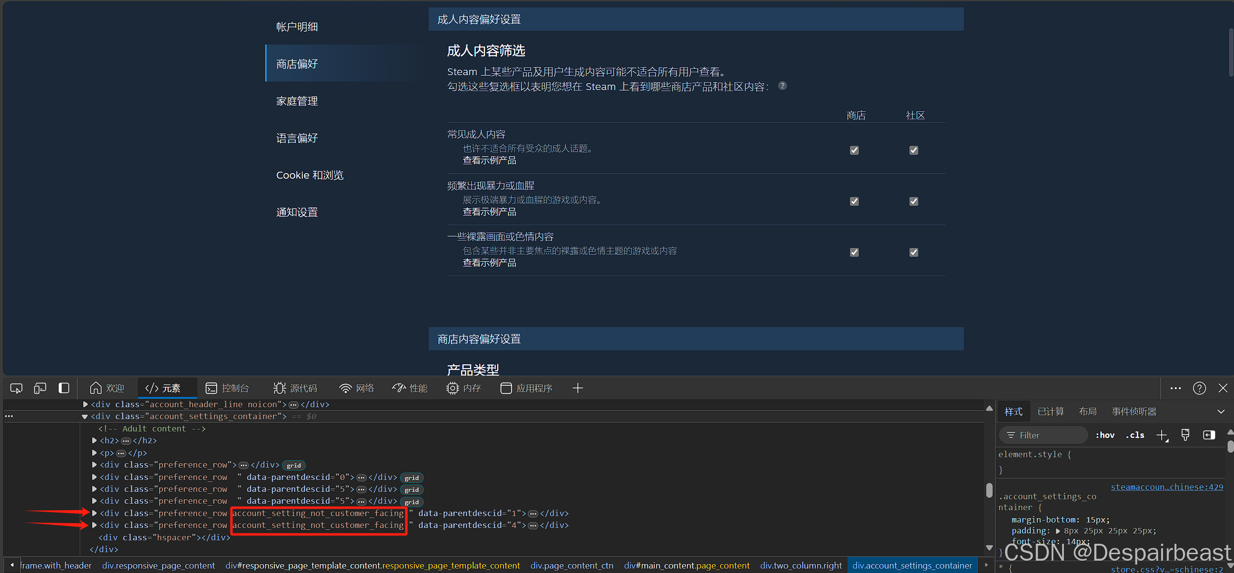
Task: Toggle the store checkbox for 一些裸露画面或色情内容
Action: click(854, 252)
